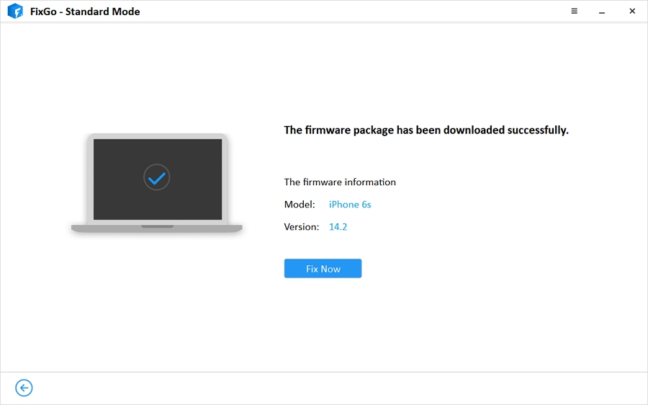The height and width of the screenshot is (405, 648).
Task: Click the blue checkmark circle icon
Action: (157, 177)
